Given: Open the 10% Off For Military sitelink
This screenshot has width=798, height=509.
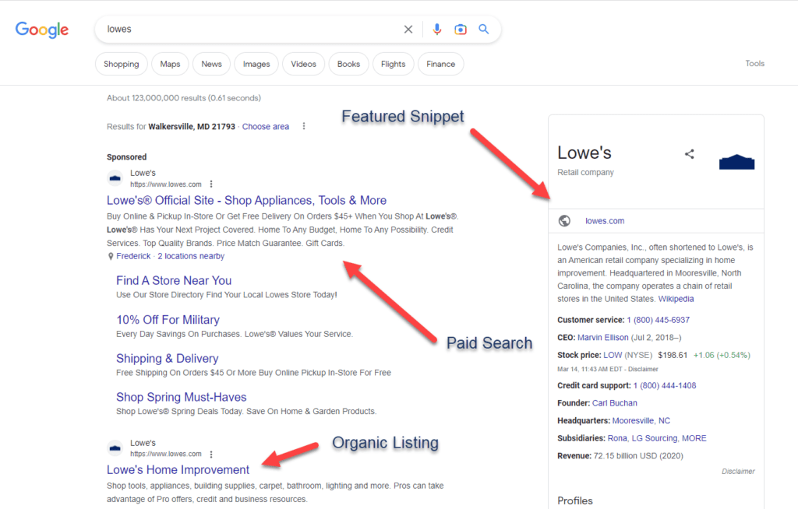Looking at the screenshot, I should 168,320.
